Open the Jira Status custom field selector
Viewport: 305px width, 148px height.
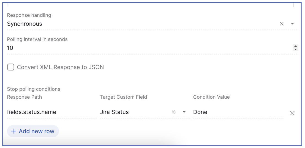[132, 112]
